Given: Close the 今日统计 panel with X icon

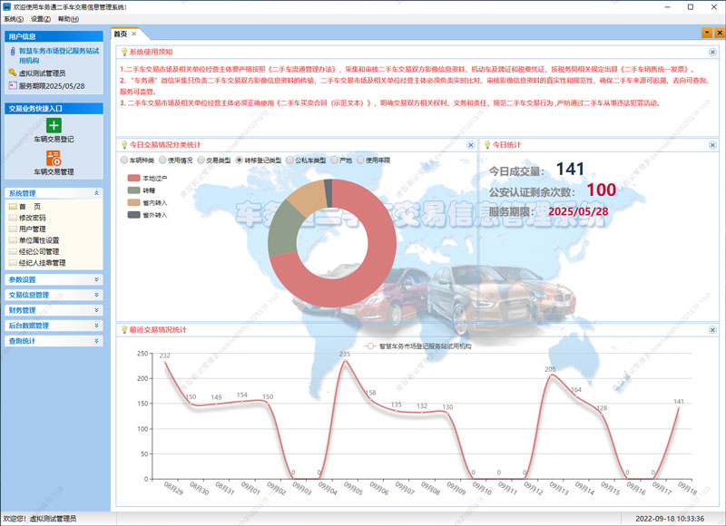Looking at the screenshot, I should [x=711, y=144].
